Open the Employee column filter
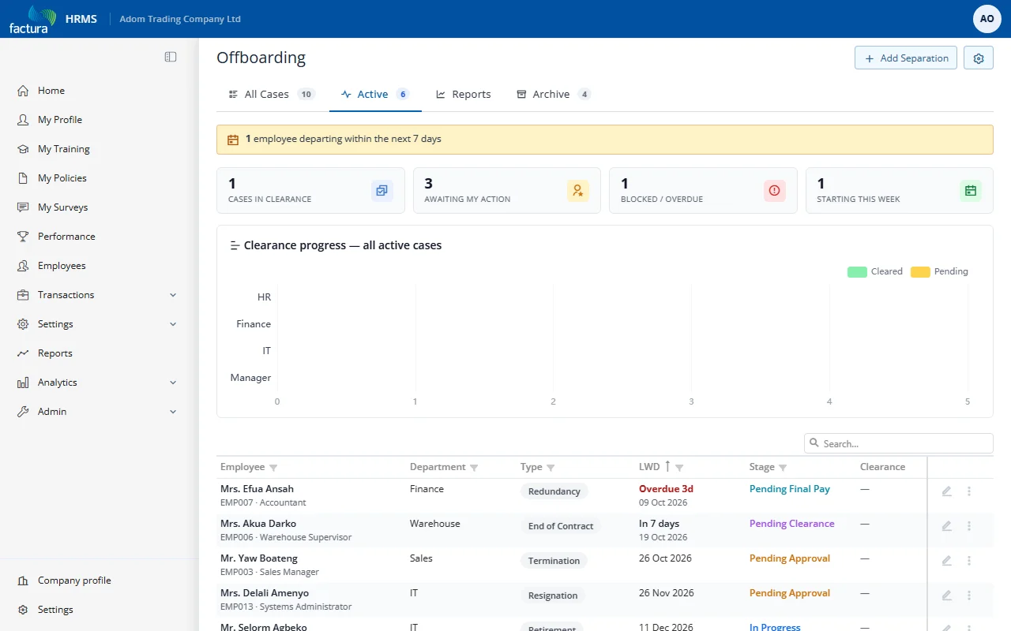 [x=273, y=468]
